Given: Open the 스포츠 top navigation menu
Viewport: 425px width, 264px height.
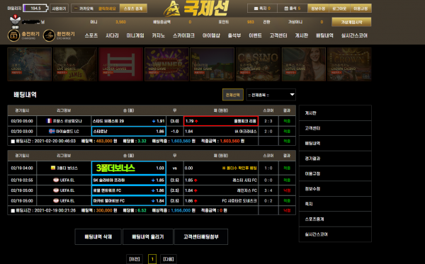Looking at the screenshot, I should point(91,35).
